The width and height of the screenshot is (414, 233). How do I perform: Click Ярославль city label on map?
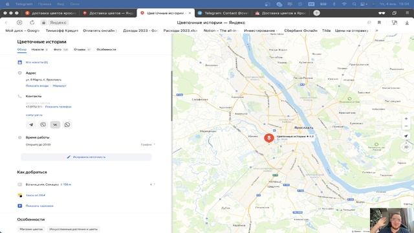pos(303,128)
